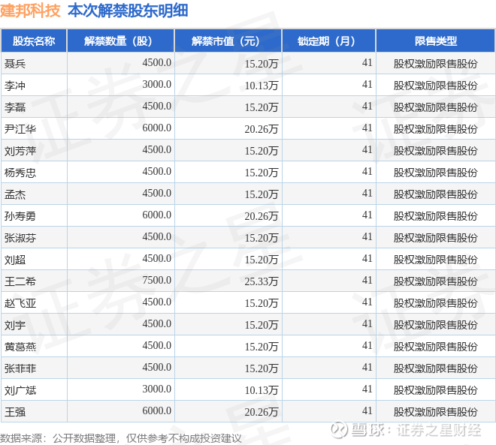Click 4500.0 shares in 孟杰 row
496x445 pixels.
(x=156, y=193)
